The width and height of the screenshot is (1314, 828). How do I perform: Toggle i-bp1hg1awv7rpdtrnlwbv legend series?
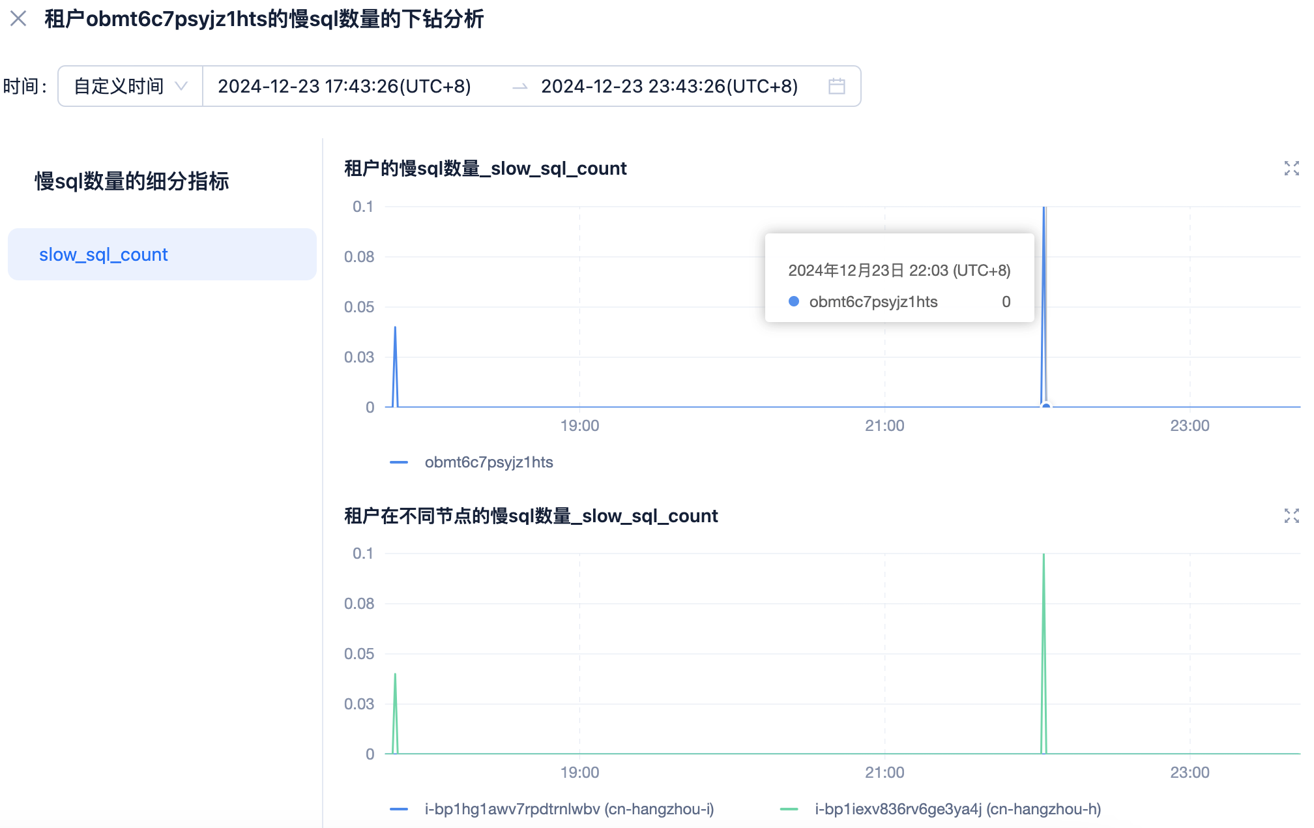point(568,809)
